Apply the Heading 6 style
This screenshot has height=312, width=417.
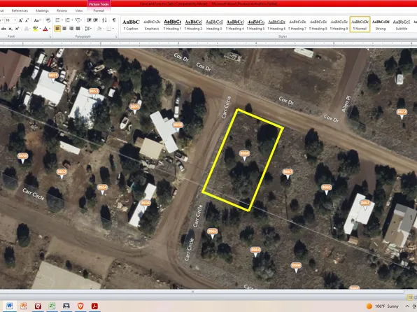coord(276,24)
